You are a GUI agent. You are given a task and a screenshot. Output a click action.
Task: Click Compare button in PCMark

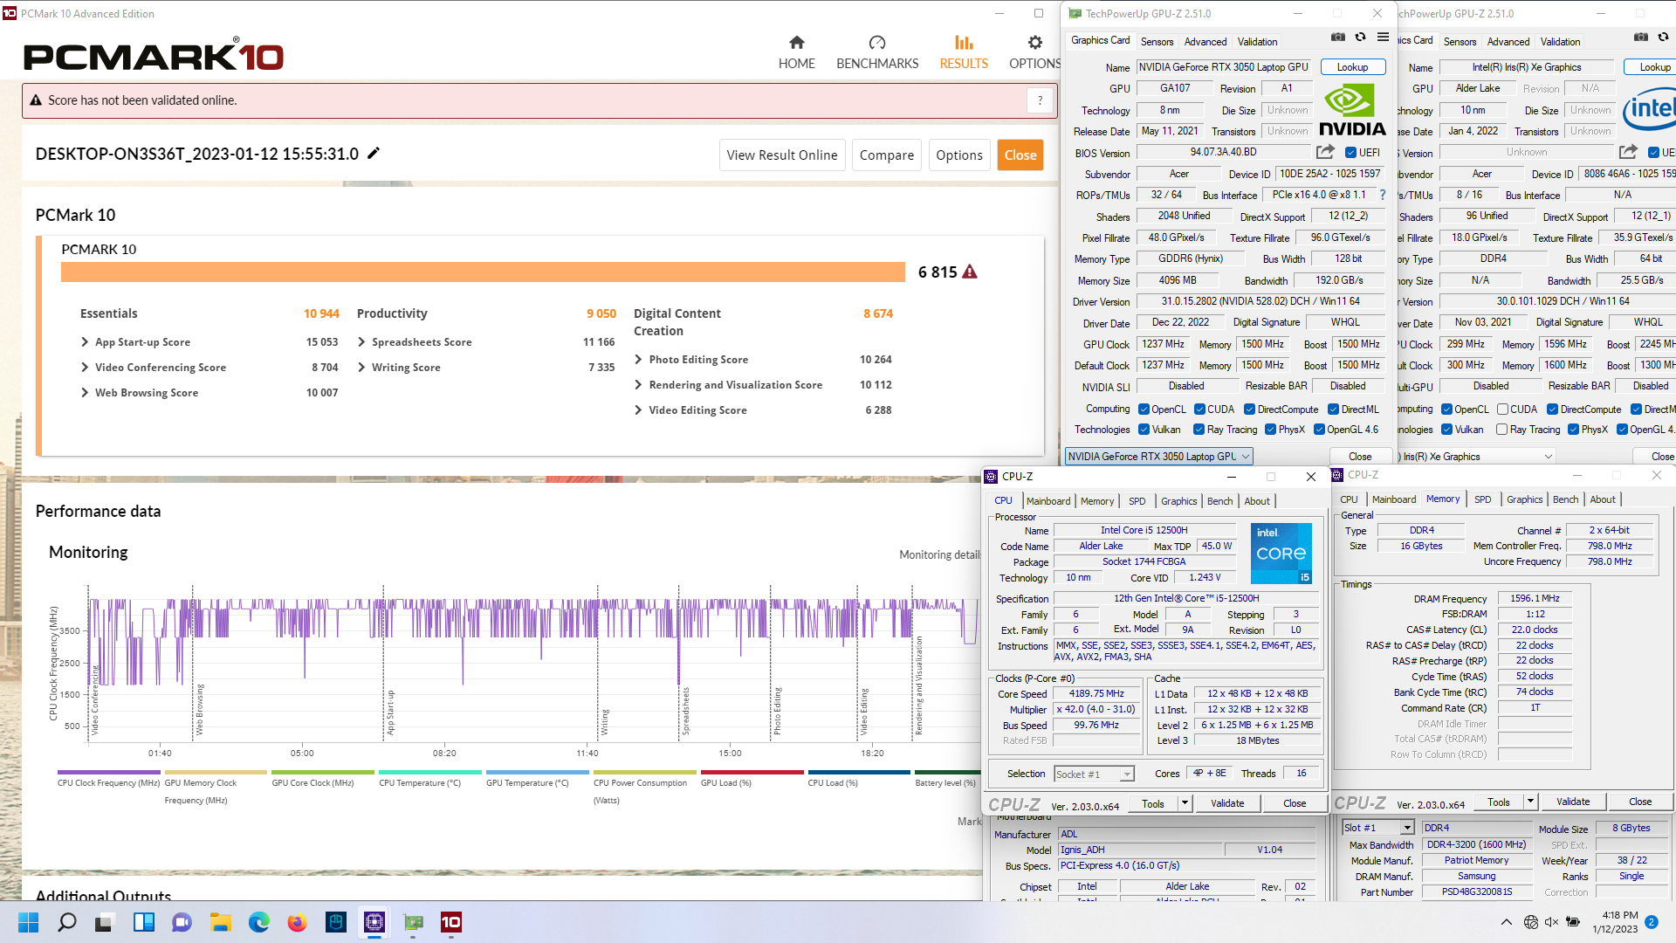[x=886, y=155]
